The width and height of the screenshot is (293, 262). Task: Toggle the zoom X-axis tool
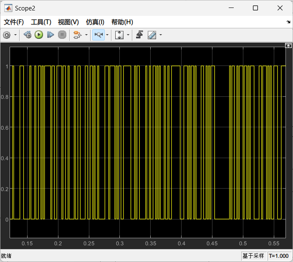pos(99,35)
